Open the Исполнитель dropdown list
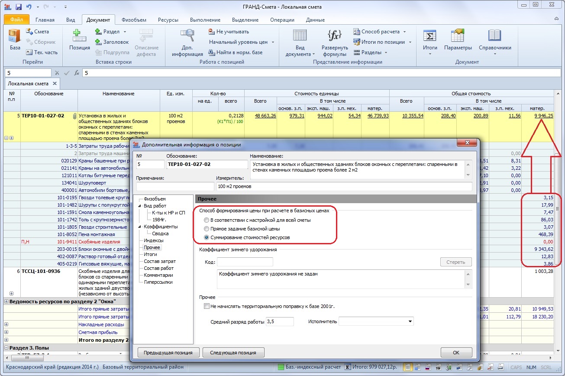Screen dimensions: 565x376 click(x=410, y=321)
